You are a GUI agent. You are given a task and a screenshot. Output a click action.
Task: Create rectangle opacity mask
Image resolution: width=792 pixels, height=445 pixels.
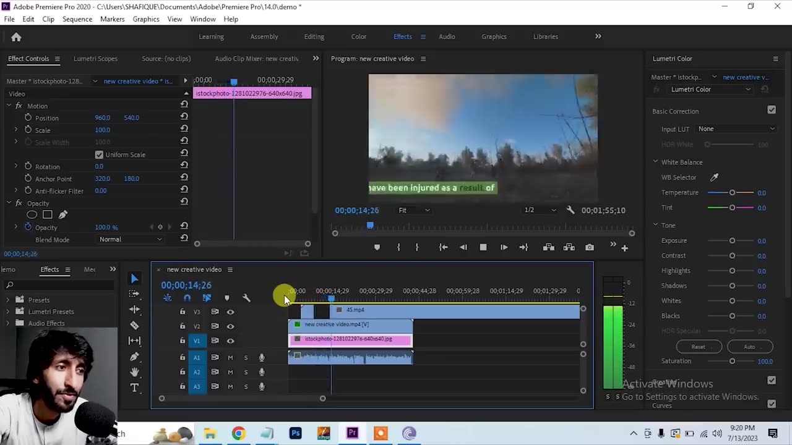(47, 214)
